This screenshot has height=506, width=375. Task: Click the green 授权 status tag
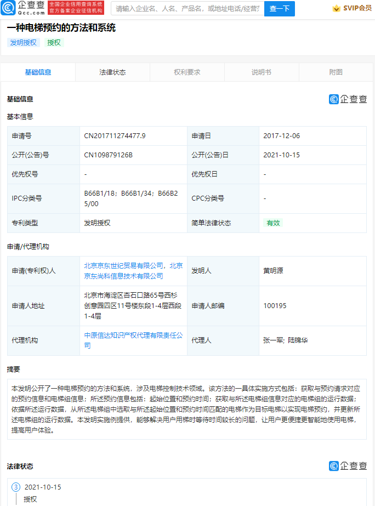(x=54, y=43)
